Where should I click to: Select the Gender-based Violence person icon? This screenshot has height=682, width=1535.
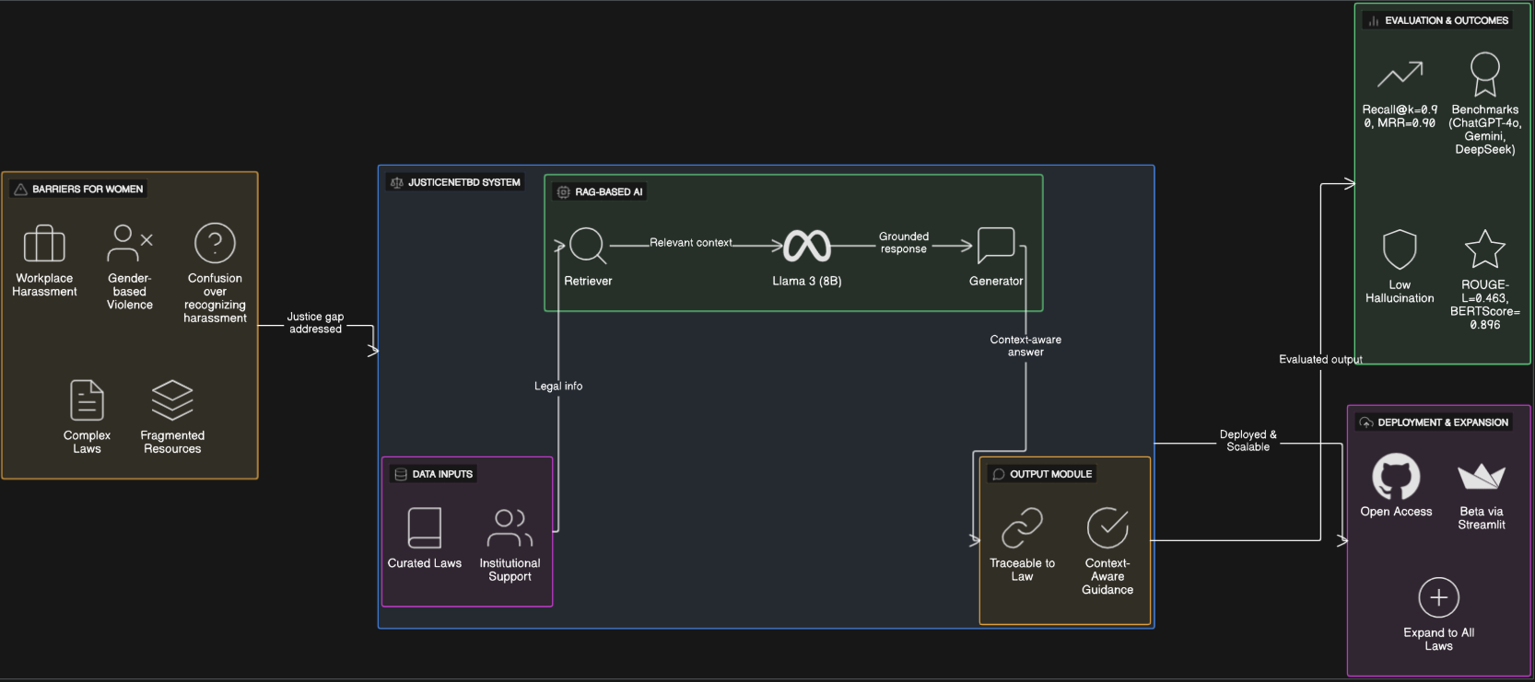[x=129, y=244]
